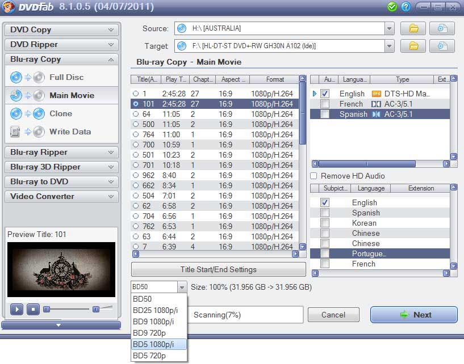Click the disc icon in Target field
The height and width of the screenshot is (364, 464).
point(181,46)
